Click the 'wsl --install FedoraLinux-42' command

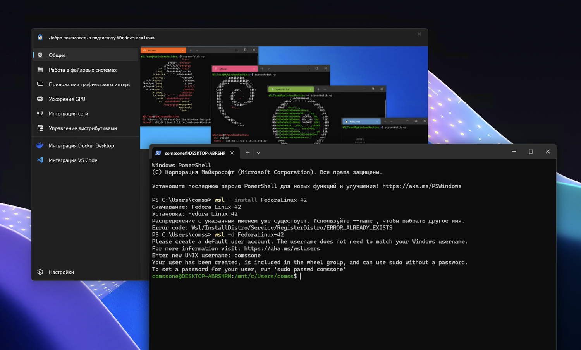pyautogui.click(x=261, y=200)
